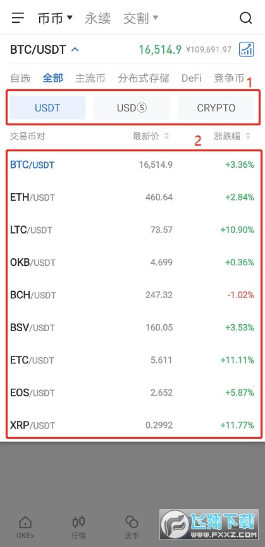Go to OKEx home icon
The height and width of the screenshot is (547, 265).
[25, 527]
